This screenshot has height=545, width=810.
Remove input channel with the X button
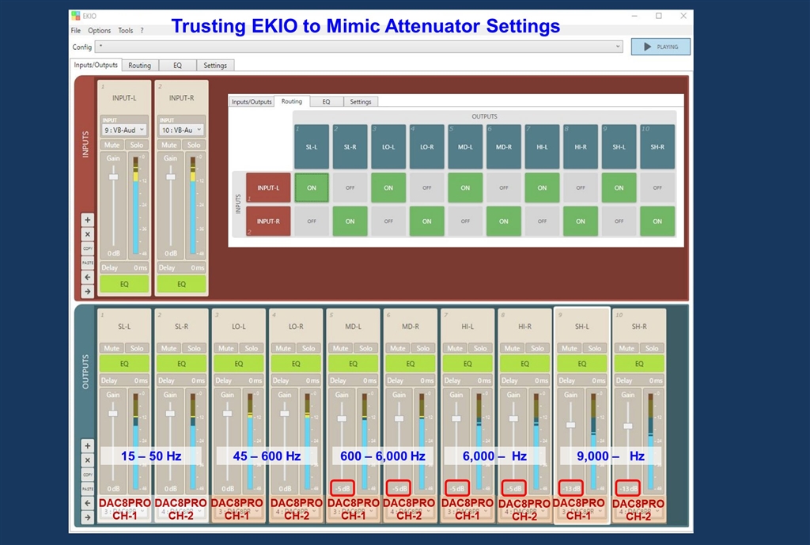pos(87,234)
